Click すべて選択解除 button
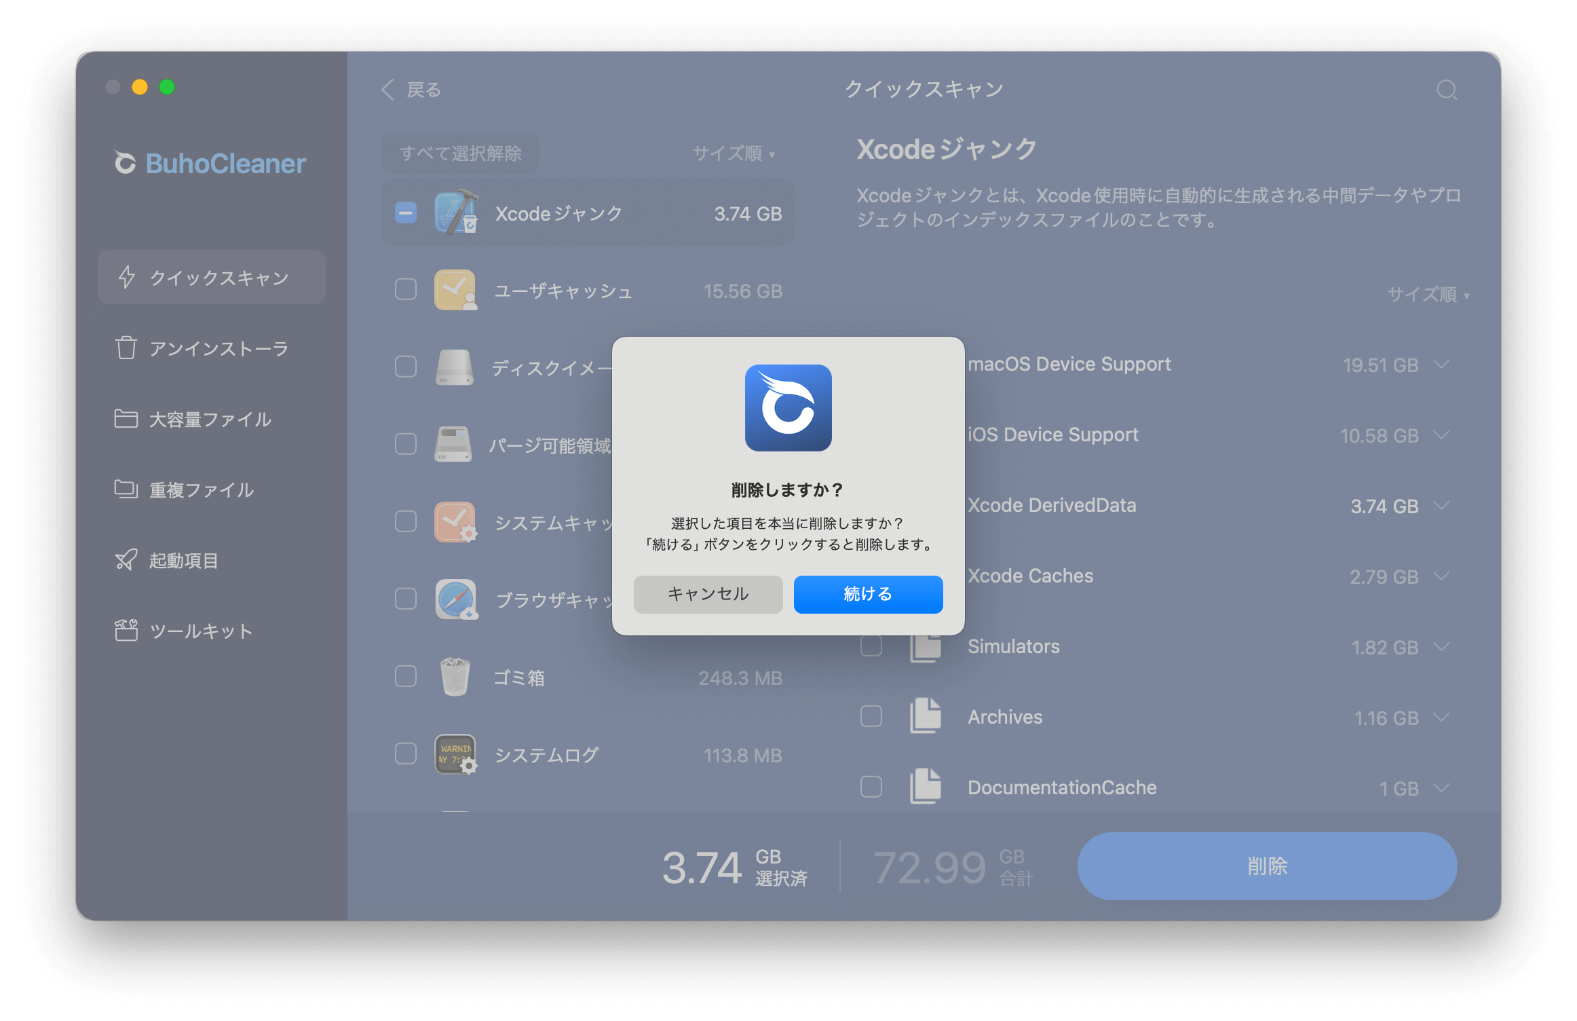Image resolution: width=1577 pixels, height=1021 pixels. 461,153
